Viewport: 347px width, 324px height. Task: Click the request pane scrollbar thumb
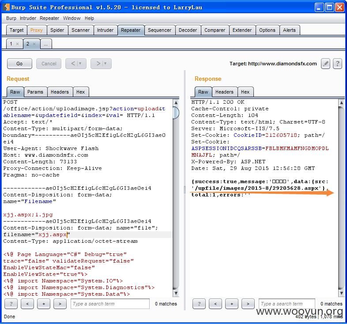[x=176, y=113]
